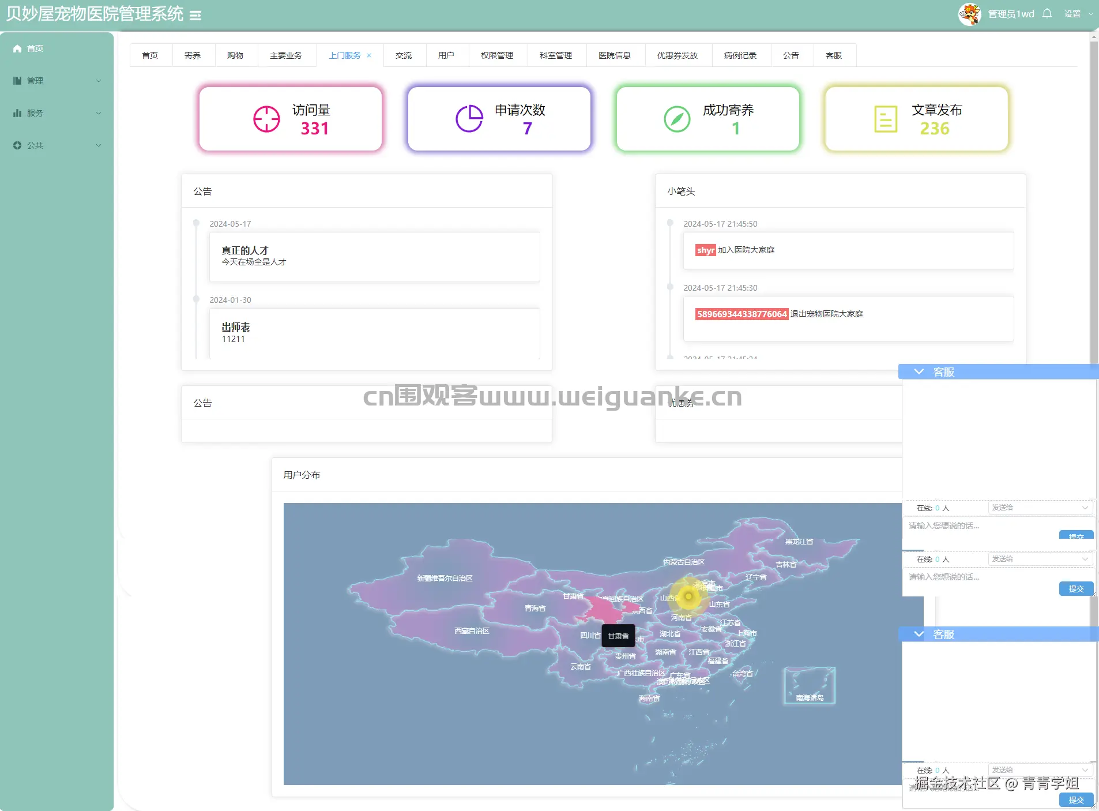Click the home icon in the sidebar
Screen dimensions: 1099x811
click(x=17, y=48)
